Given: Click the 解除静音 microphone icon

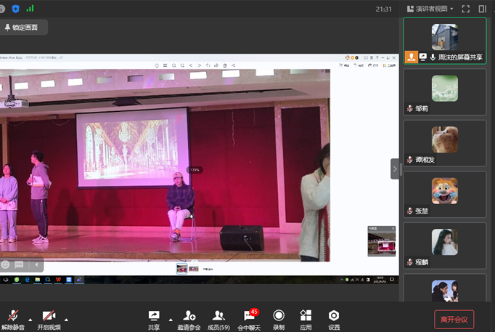Looking at the screenshot, I should coord(12,316).
